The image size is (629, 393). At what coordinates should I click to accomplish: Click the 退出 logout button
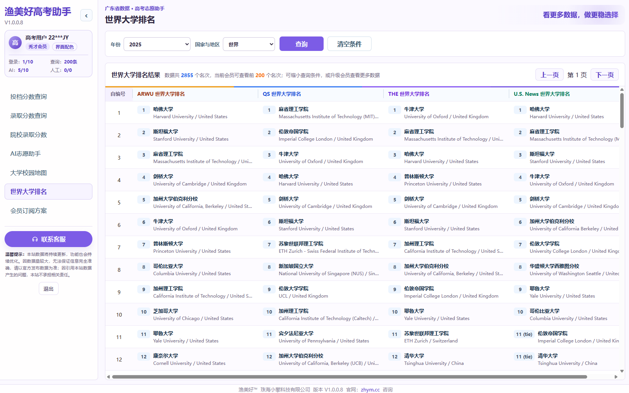48,289
